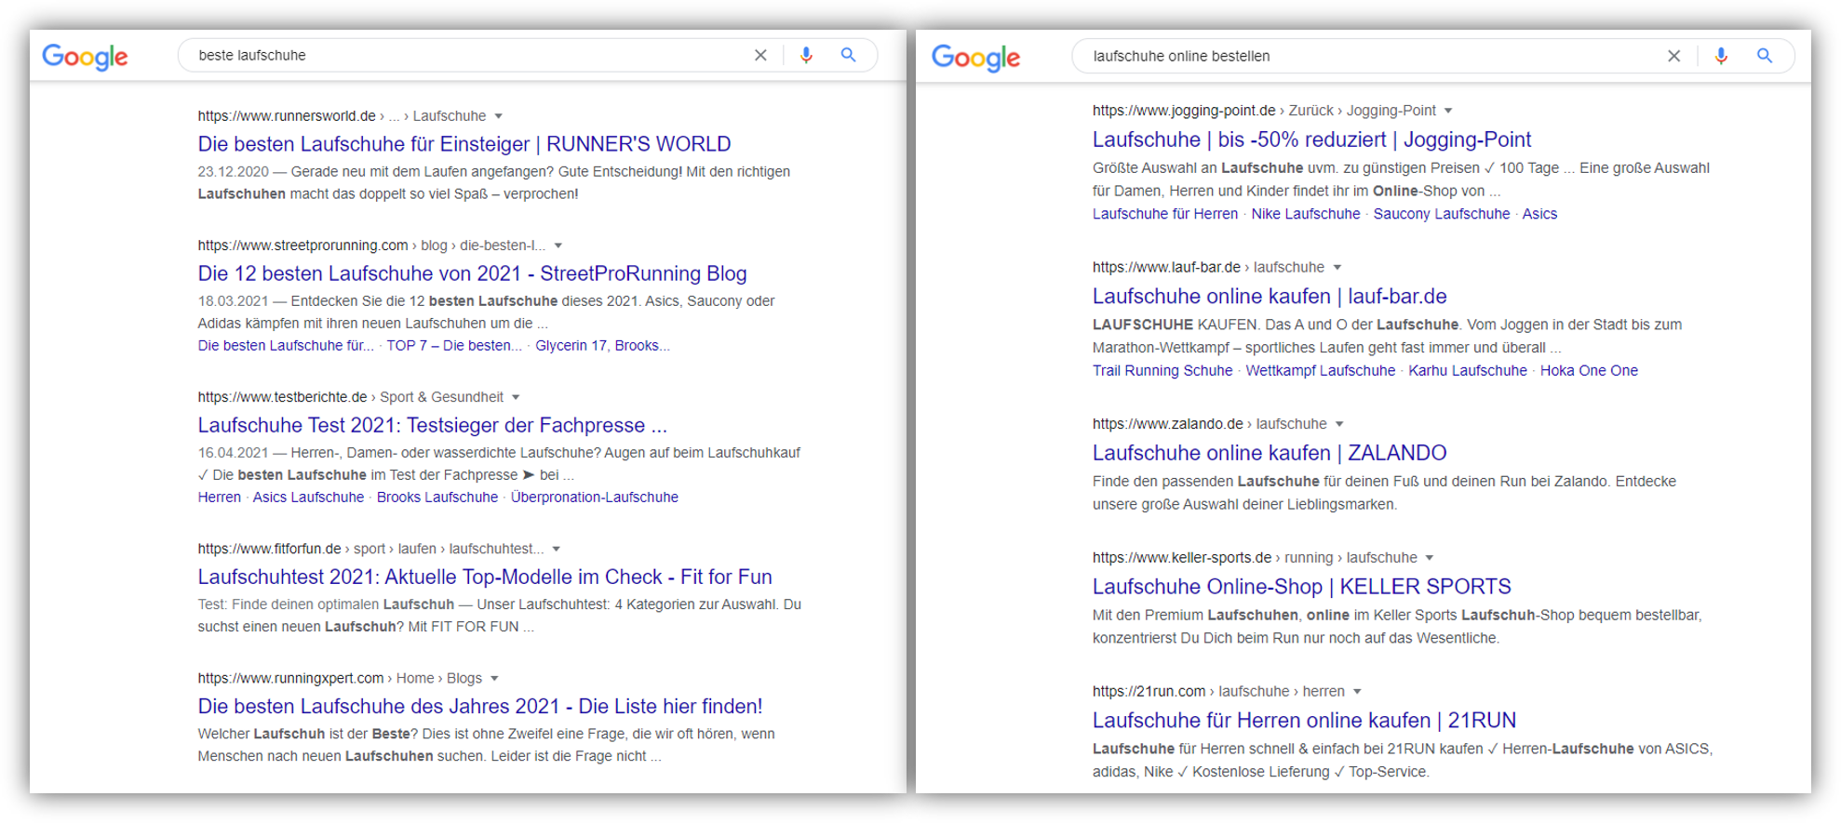Open sitelink 'Die besten Laufschuhe für...'
This screenshot has height=823, width=1841.
coord(286,346)
